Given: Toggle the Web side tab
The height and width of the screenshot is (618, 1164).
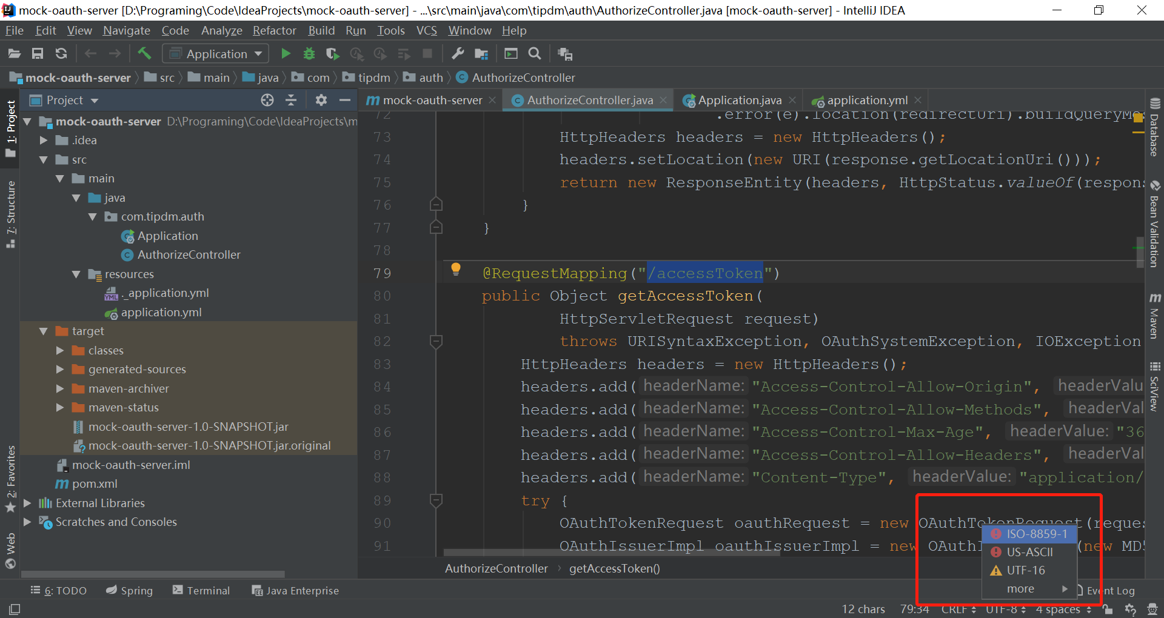Looking at the screenshot, I should pos(10,550).
